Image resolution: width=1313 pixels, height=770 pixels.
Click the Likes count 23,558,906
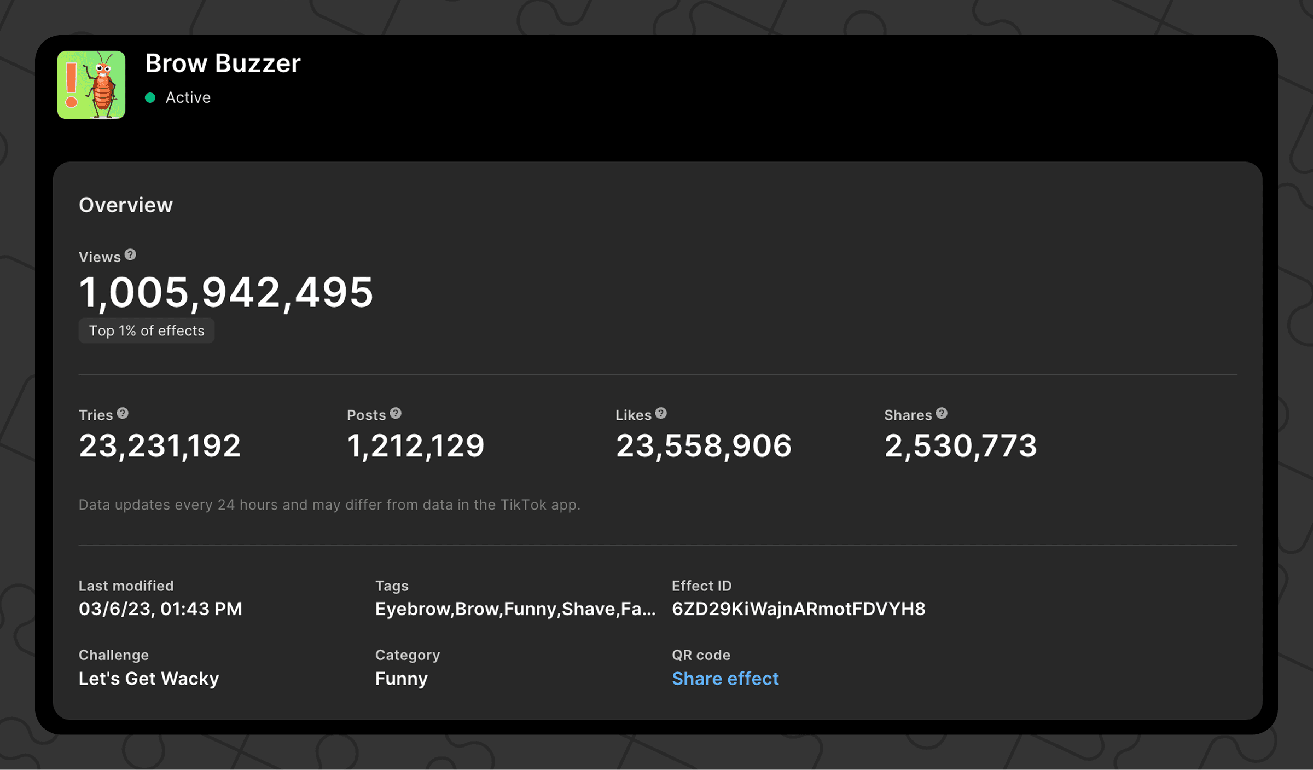[x=704, y=445]
